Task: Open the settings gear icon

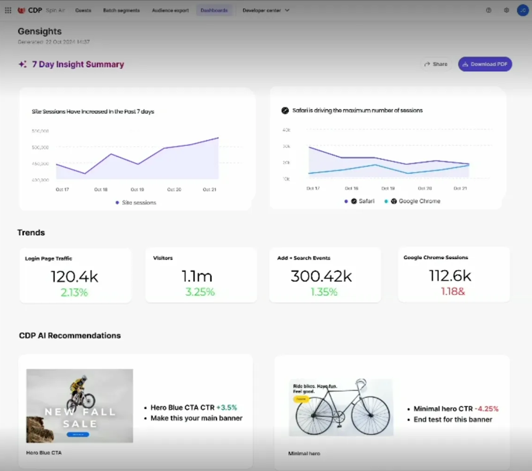Action: [x=505, y=10]
